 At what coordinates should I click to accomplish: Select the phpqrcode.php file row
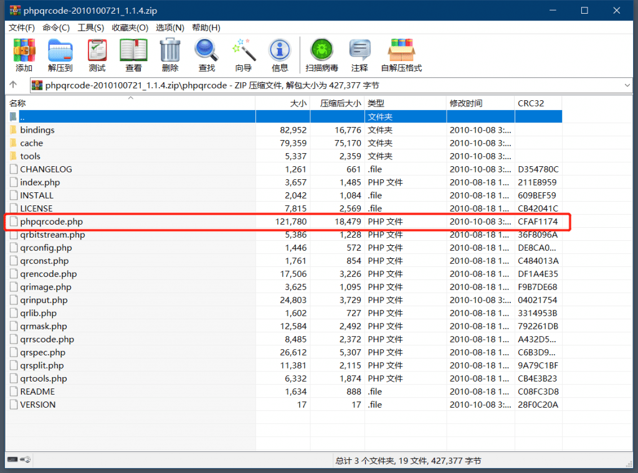pos(51,222)
